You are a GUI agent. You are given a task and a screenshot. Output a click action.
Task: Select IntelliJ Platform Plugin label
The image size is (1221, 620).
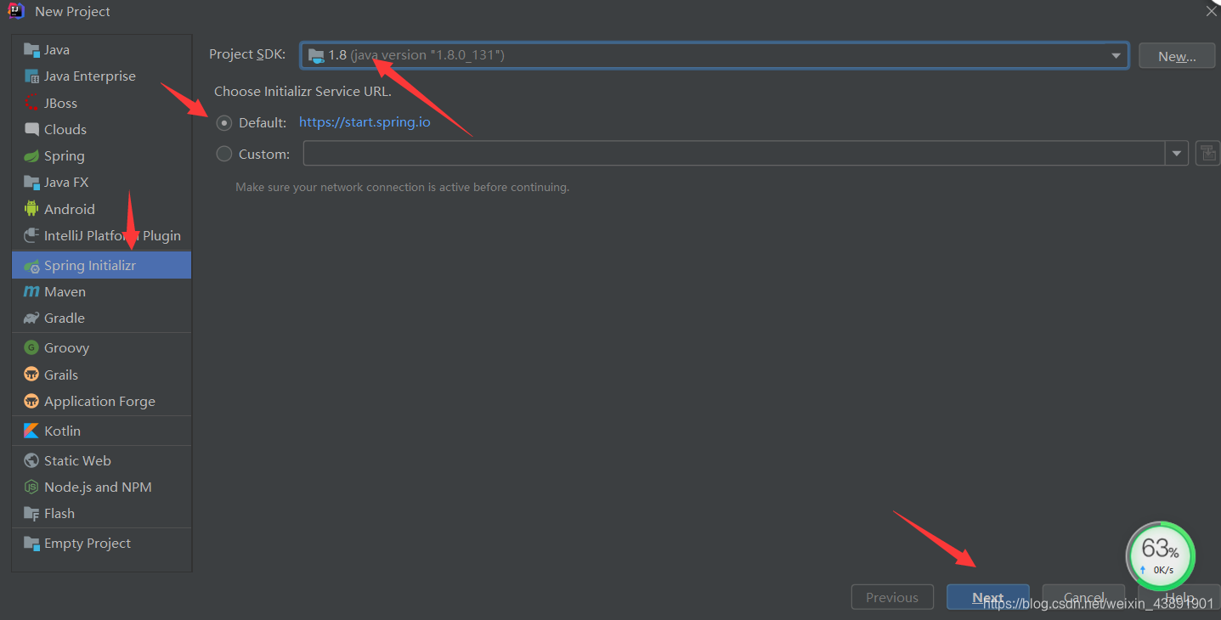point(112,236)
